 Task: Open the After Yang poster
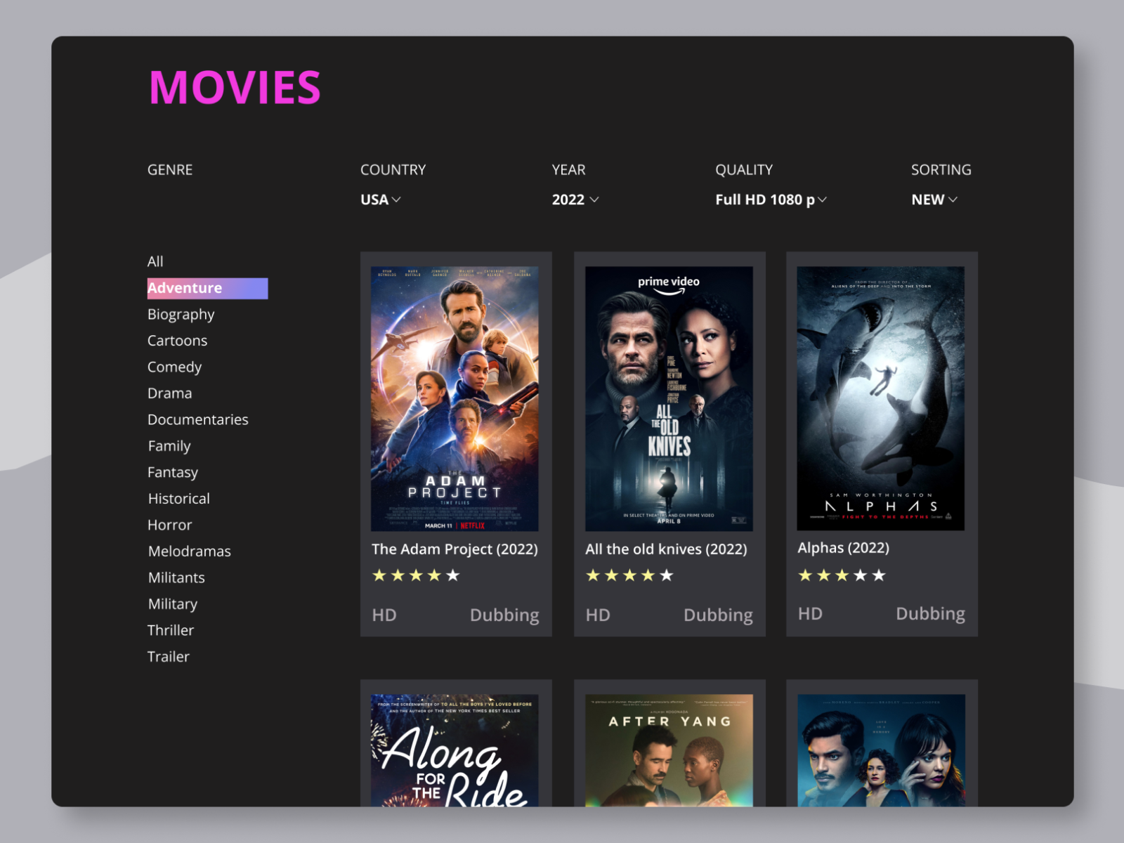669,750
